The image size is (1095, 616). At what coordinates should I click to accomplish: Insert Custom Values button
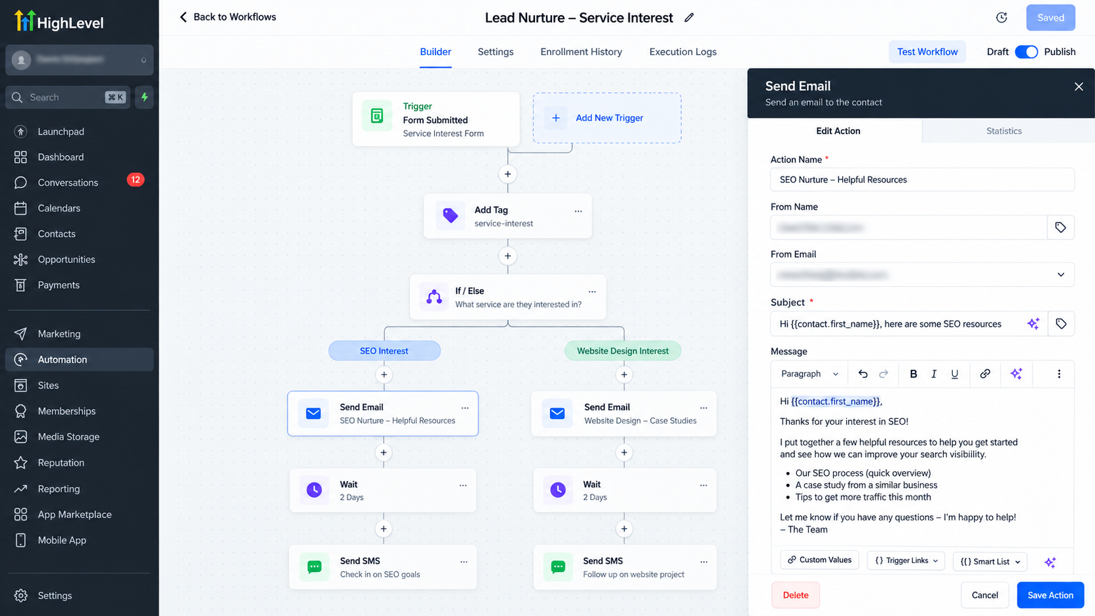click(x=819, y=560)
